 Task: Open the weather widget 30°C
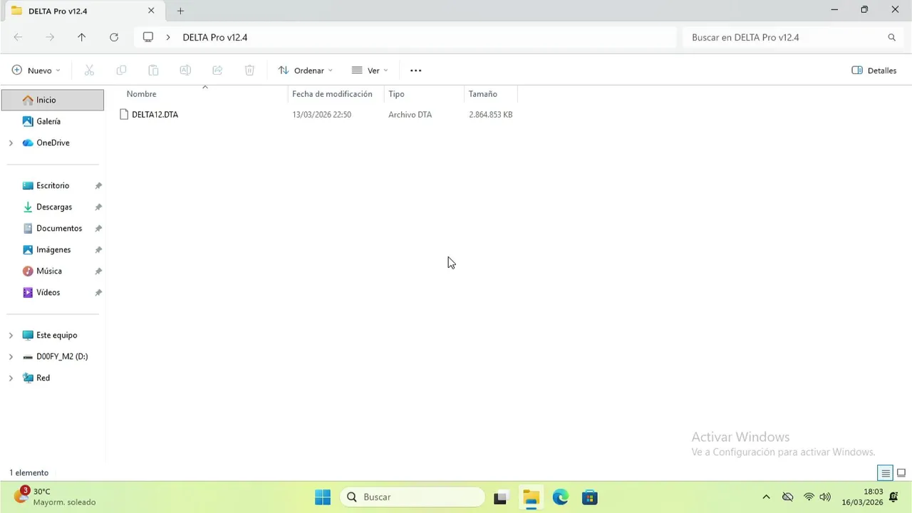point(56,497)
